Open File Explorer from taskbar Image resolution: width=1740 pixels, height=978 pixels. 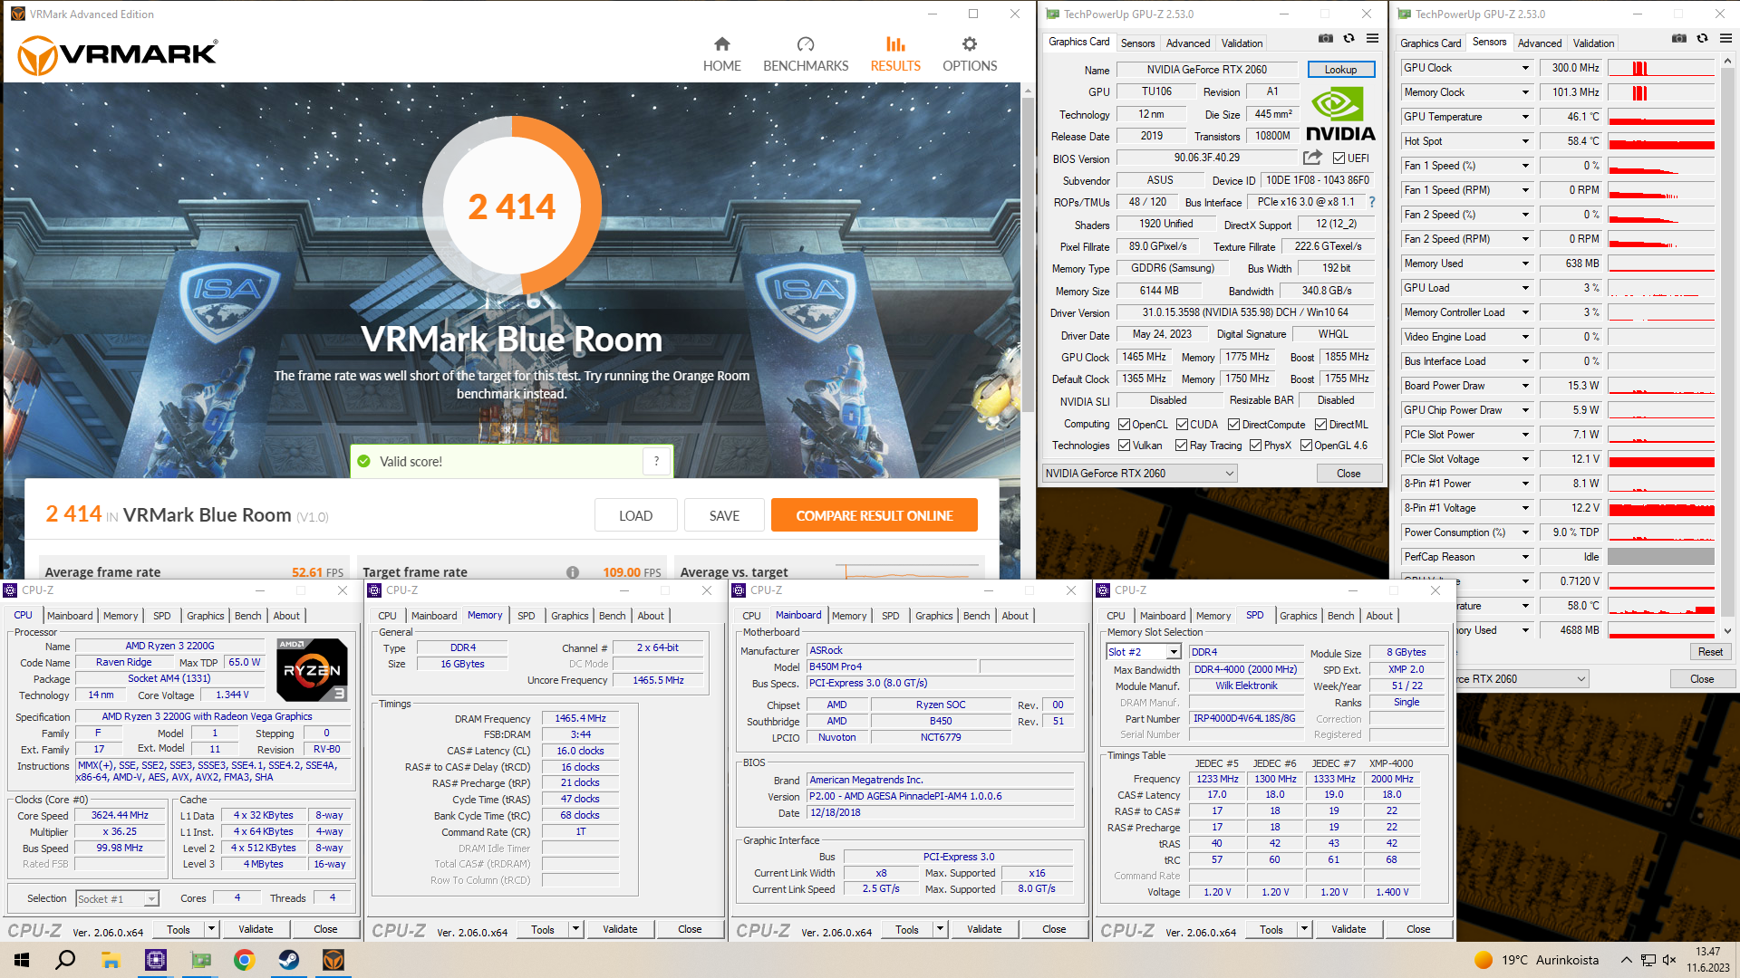pyautogui.click(x=111, y=960)
